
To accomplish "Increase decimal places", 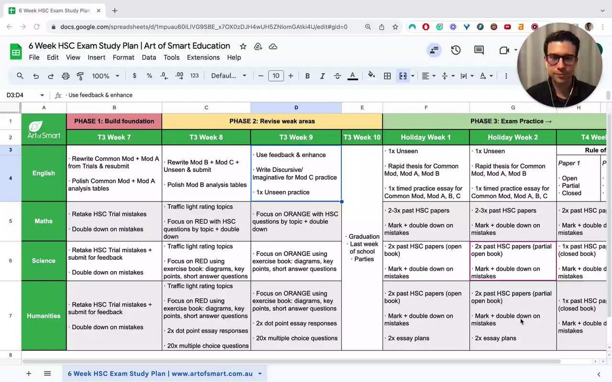I will coord(179,76).
